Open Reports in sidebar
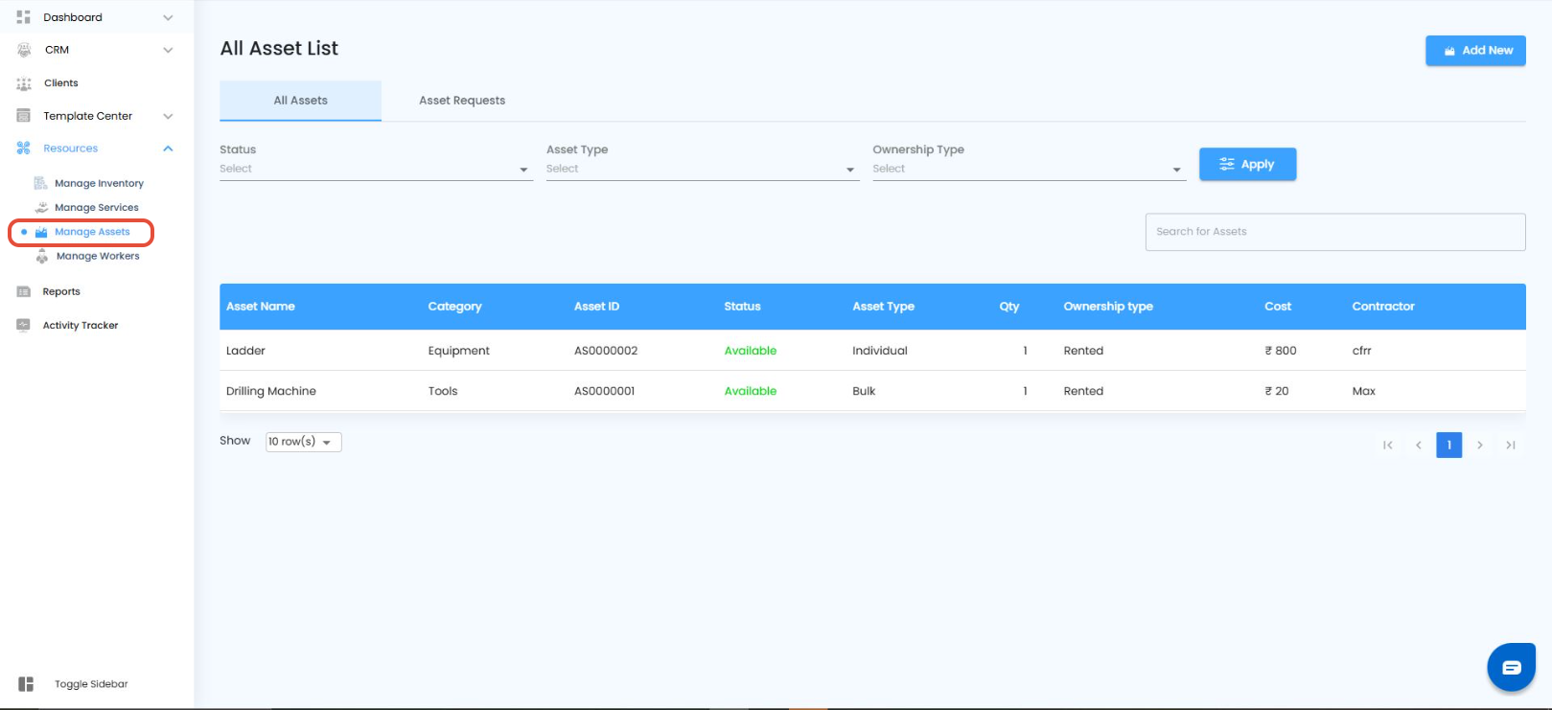 point(61,292)
